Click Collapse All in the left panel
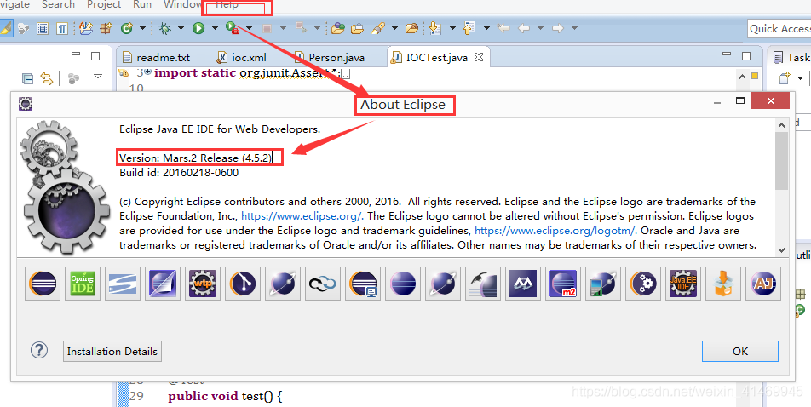The image size is (811, 407). click(x=27, y=78)
